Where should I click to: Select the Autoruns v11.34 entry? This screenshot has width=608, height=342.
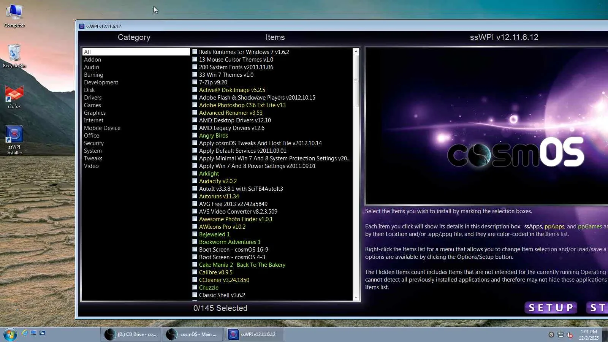219,196
